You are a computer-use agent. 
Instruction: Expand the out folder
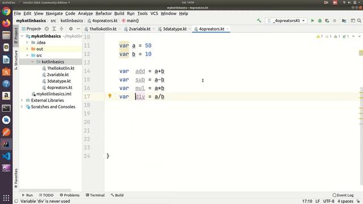(x=27, y=49)
